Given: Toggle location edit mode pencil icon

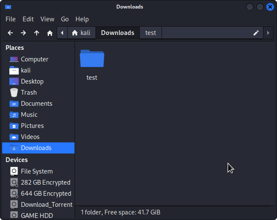Looking at the screenshot, I should [256, 33].
